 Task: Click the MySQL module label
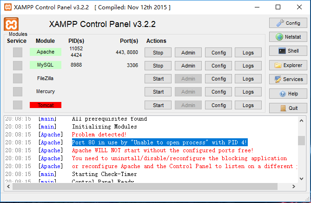point(46,65)
